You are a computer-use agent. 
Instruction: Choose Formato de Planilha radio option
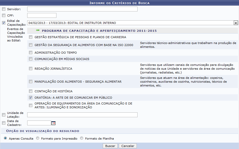(82, 139)
